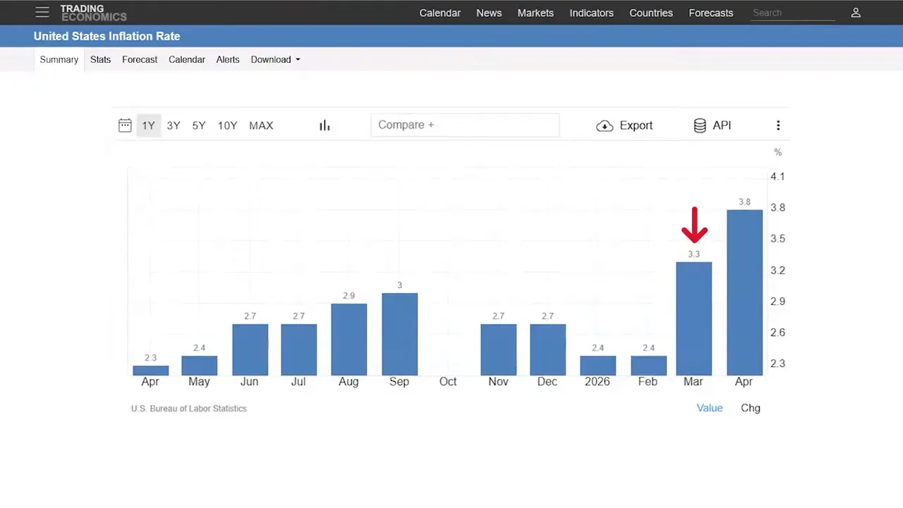
Task: Click the Compare + input field
Action: (x=465, y=125)
